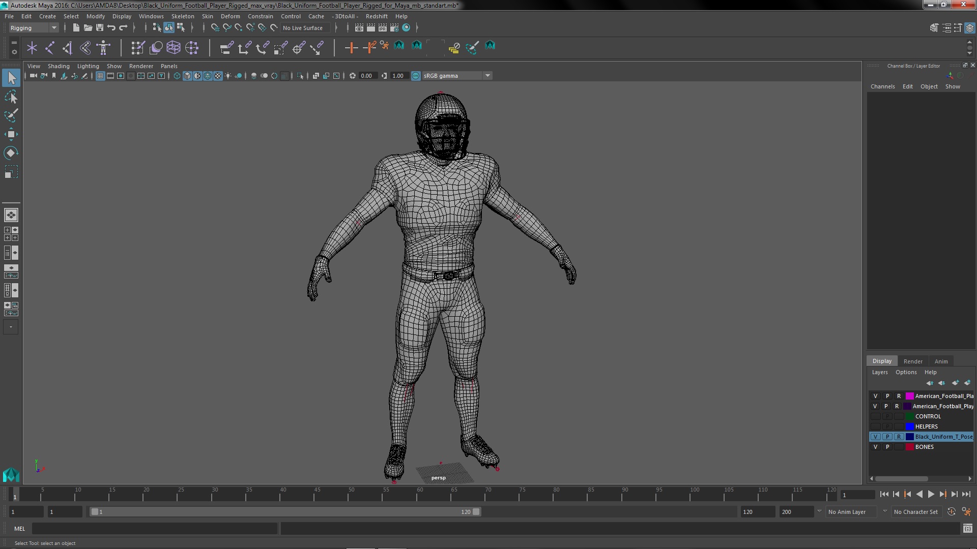This screenshot has height=549, width=977.
Task: Click the range slider right end handle
Action: tap(476, 512)
